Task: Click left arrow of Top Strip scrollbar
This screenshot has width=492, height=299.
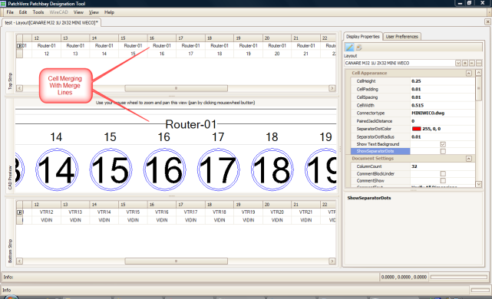Action: [19, 88]
